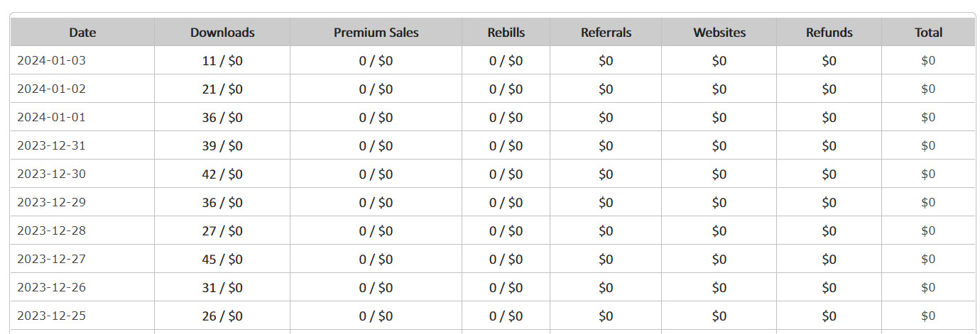Select the 45 / $0 downloads cell

click(222, 259)
